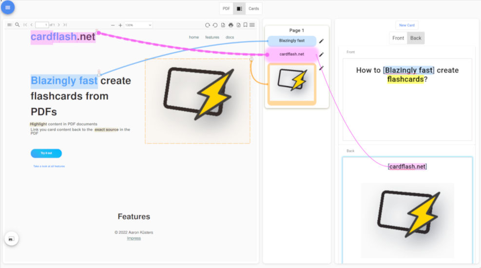Go to the next PDF page
The image size is (481, 268).
(x=59, y=25)
